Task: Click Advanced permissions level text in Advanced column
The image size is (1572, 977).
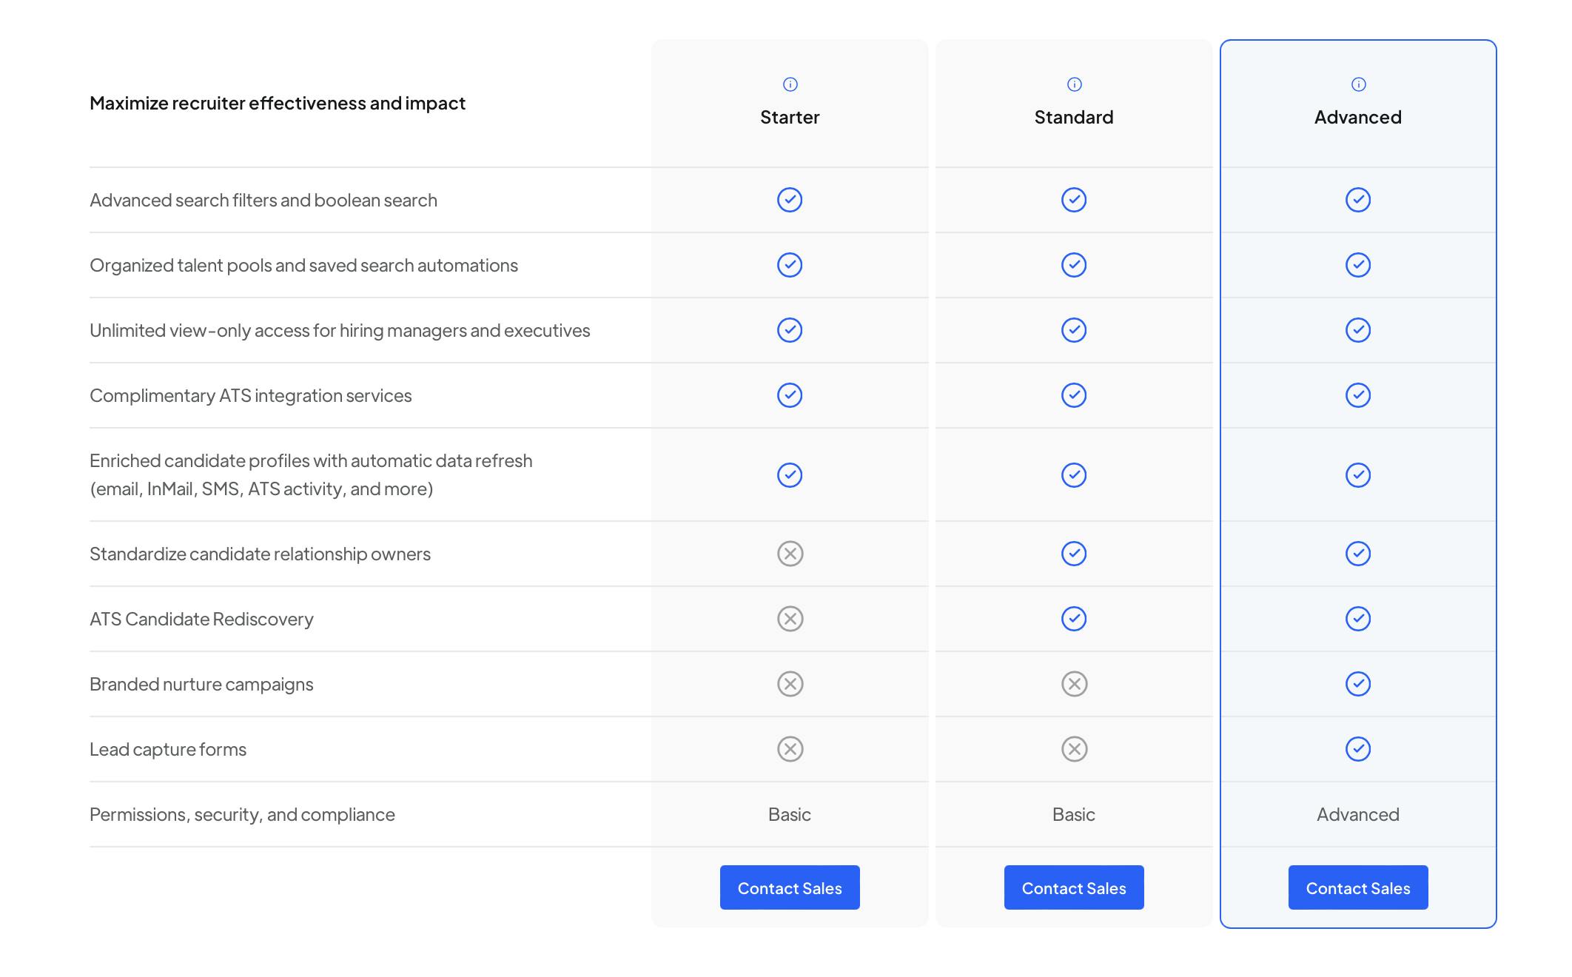Action: [x=1358, y=815]
